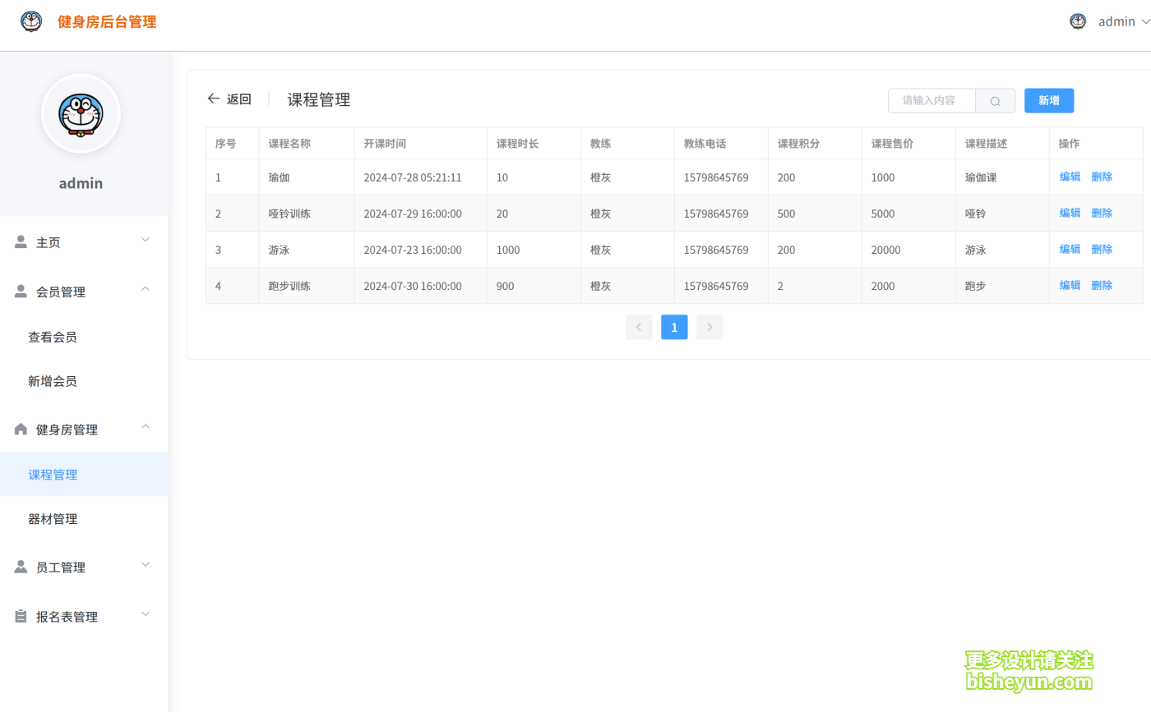Image resolution: width=1151 pixels, height=712 pixels.
Task: Select pagination page 1
Action: point(674,327)
